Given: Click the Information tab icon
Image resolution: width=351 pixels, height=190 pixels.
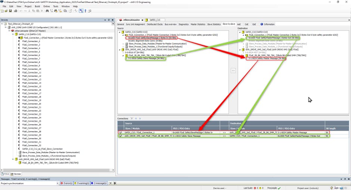Looking at the screenshot, I should (262, 24).
